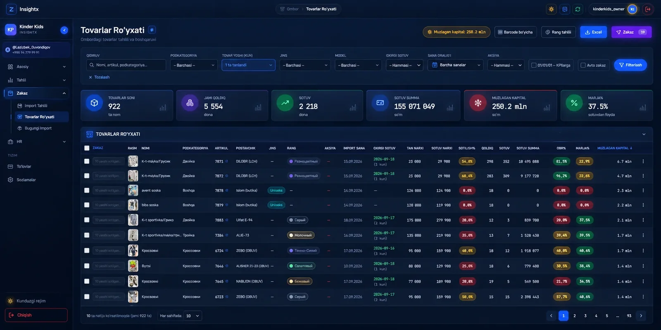Check the 01/01/01 – KPIlarga checkbox
This screenshot has height=330, width=661.
534,65
